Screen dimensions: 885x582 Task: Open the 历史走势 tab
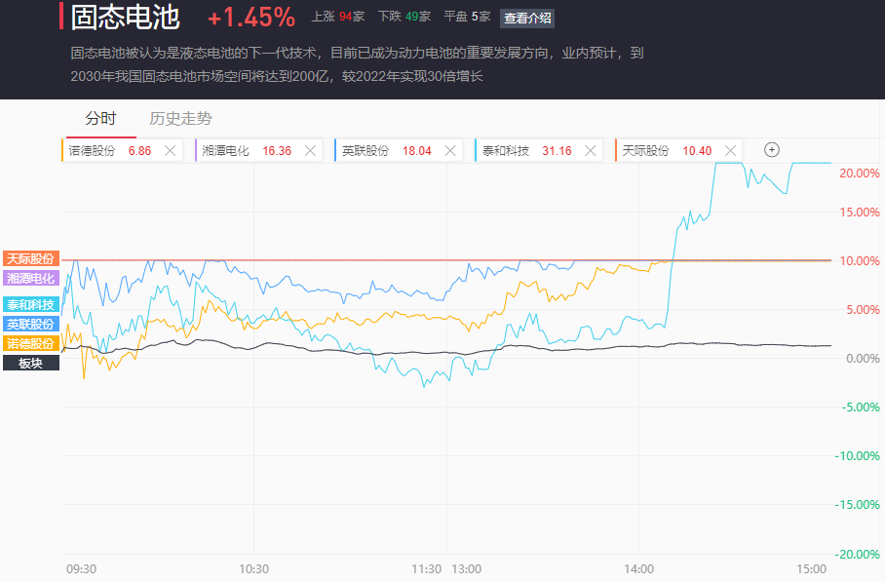[x=180, y=119]
